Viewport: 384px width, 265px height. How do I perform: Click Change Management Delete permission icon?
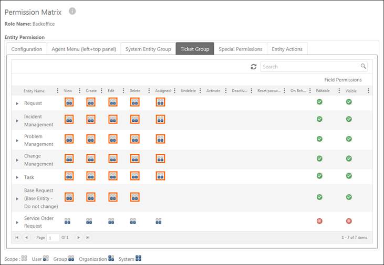[135, 158]
